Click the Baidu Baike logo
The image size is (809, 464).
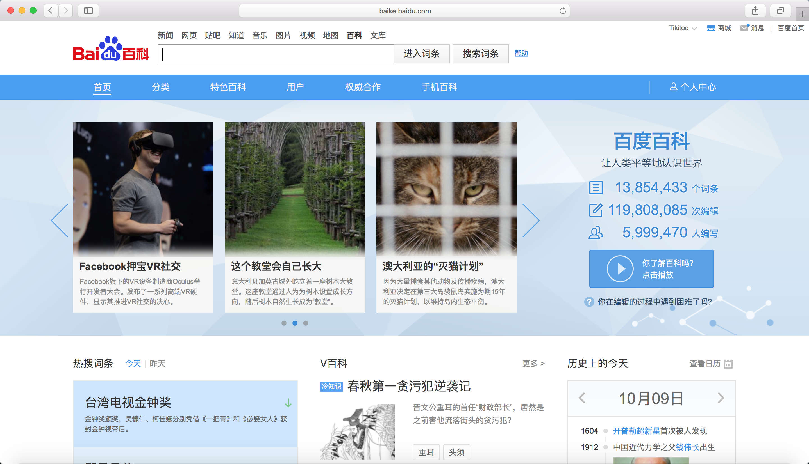(x=111, y=49)
